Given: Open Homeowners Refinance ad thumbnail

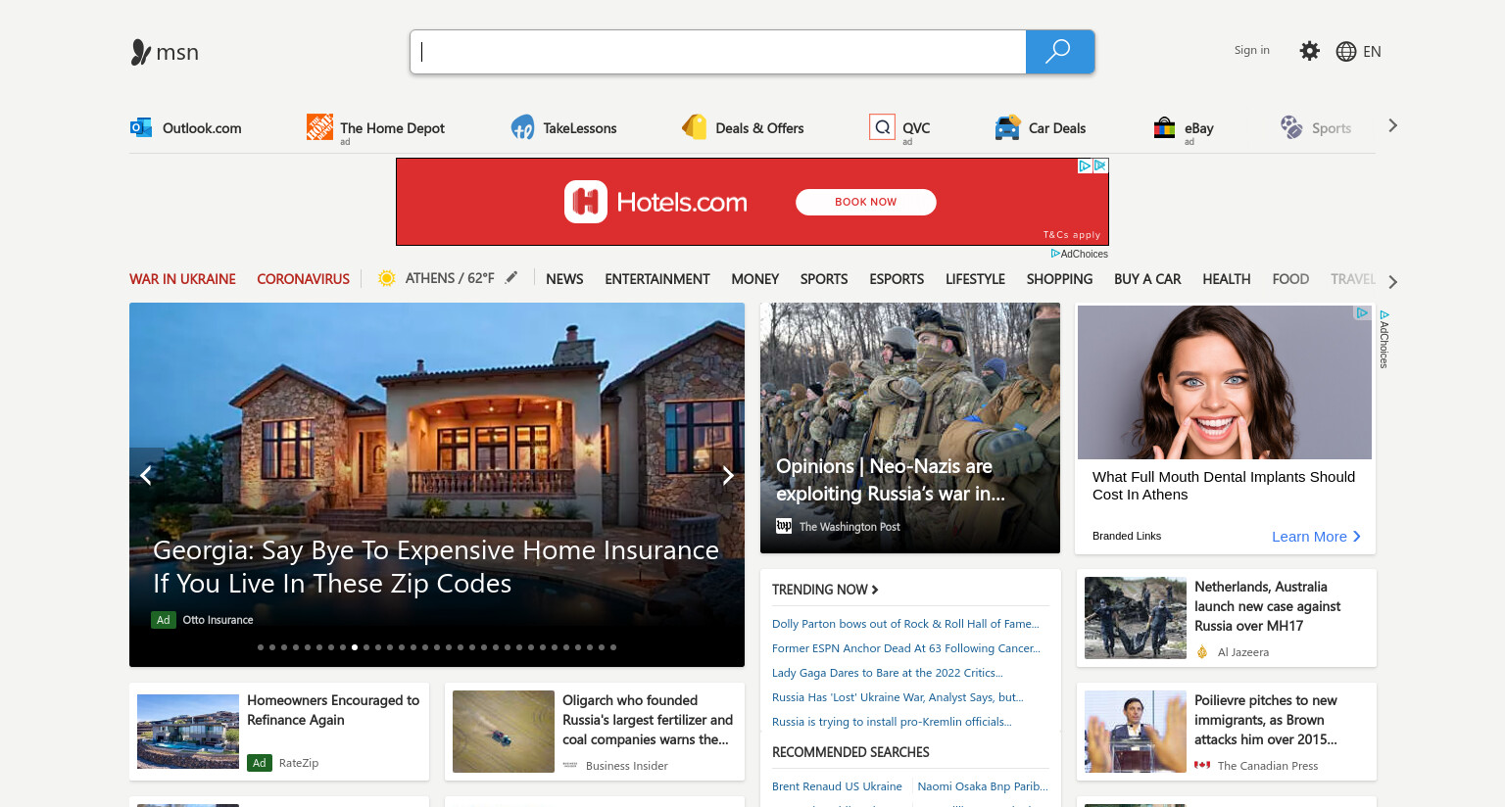Looking at the screenshot, I should point(188,732).
